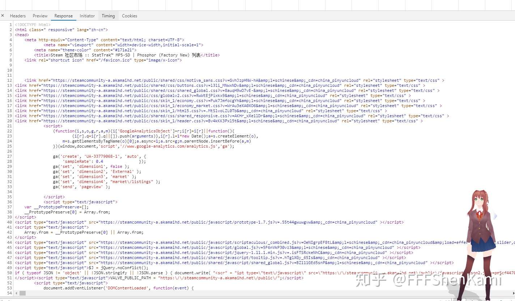515x301 pixels.
Task: Click the GoogleAnalyticsObject function line
Action: (x=144, y=131)
